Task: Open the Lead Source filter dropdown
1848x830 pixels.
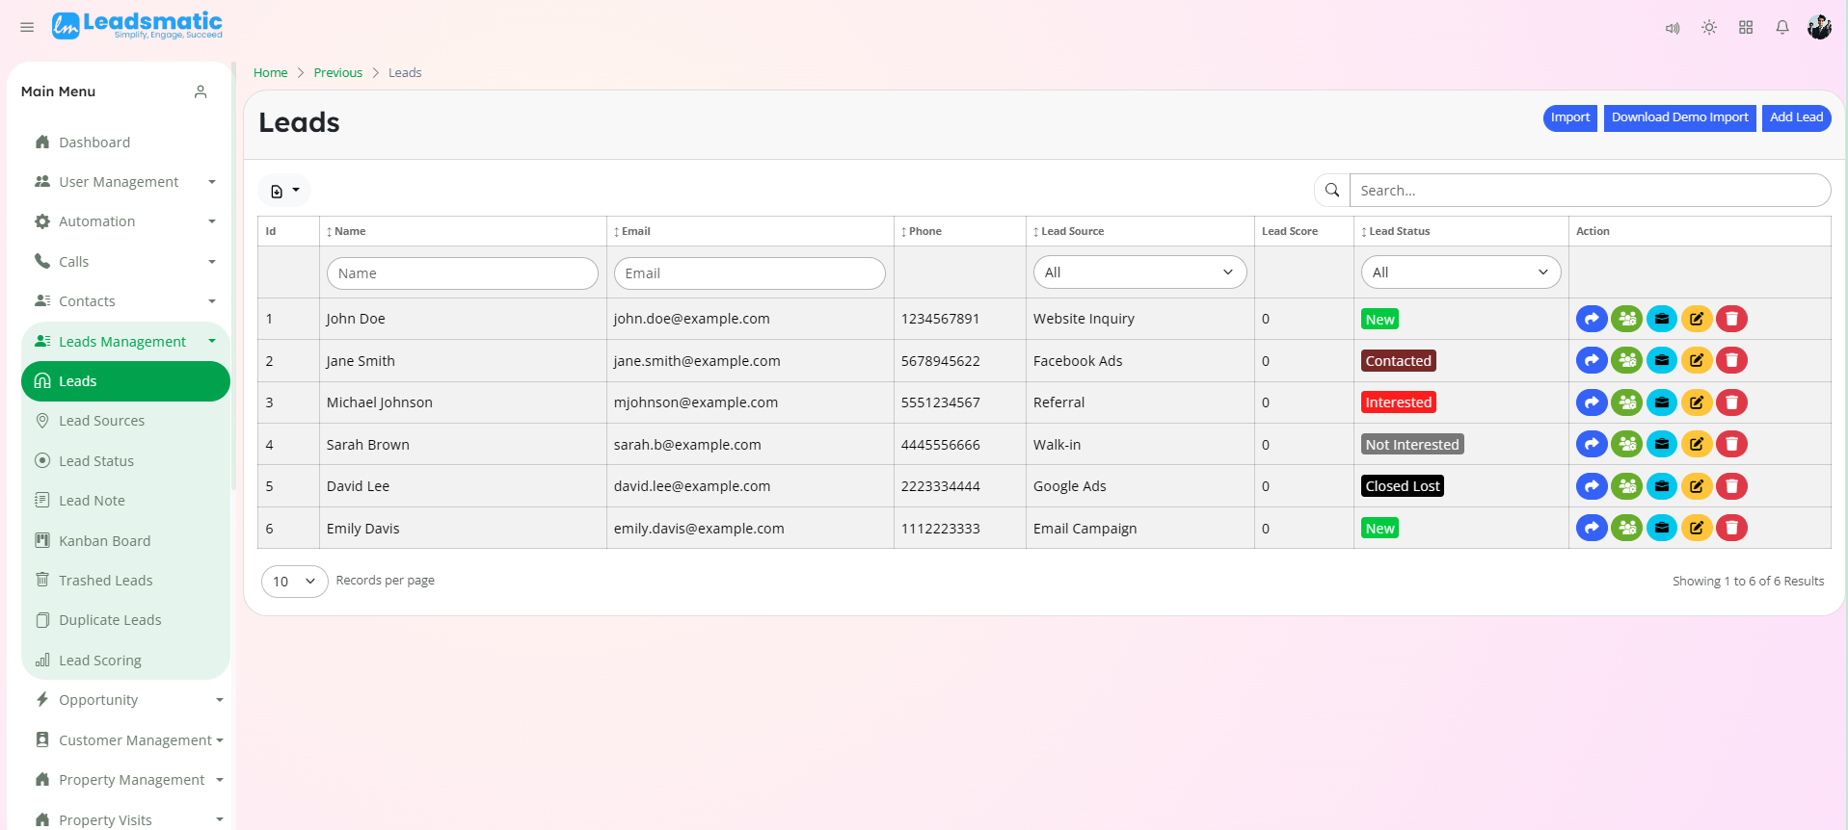Action: 1139,272
